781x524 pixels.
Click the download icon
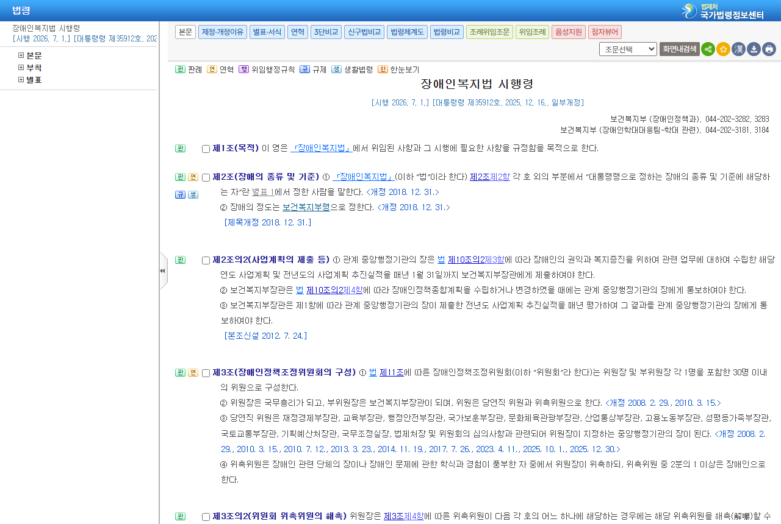[x=754, y=49]
